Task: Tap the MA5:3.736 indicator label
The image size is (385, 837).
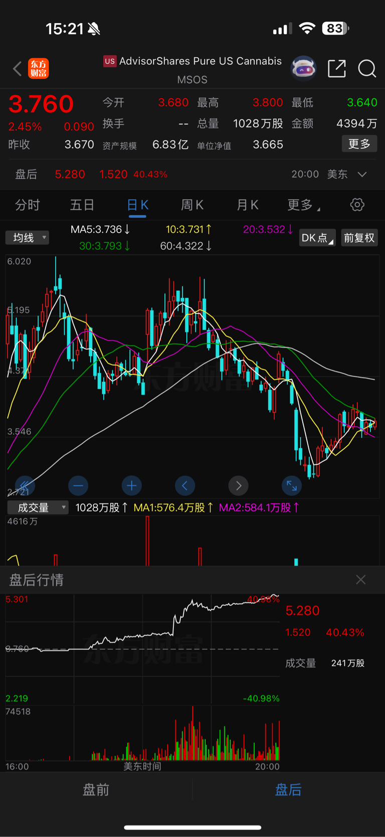Action: point(100,229)
